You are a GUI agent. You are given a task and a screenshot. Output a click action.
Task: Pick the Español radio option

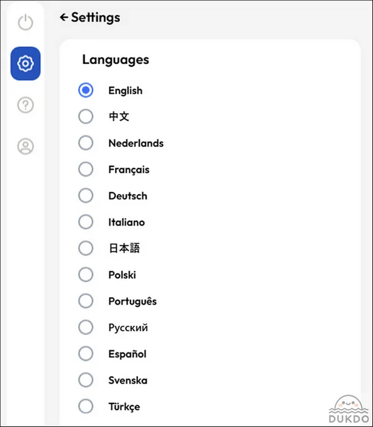[86, 354]
